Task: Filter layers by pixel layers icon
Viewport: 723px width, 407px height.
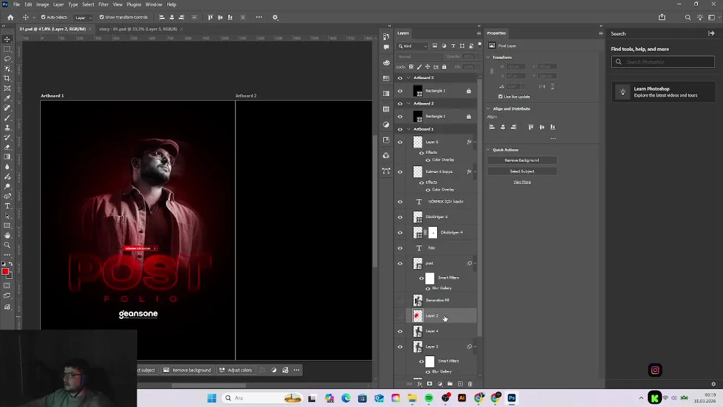Action: [435, 46]
